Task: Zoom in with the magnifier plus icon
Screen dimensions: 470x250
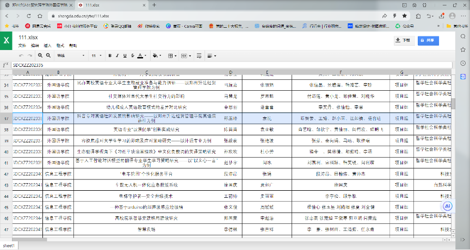Action: click(40, 55)
